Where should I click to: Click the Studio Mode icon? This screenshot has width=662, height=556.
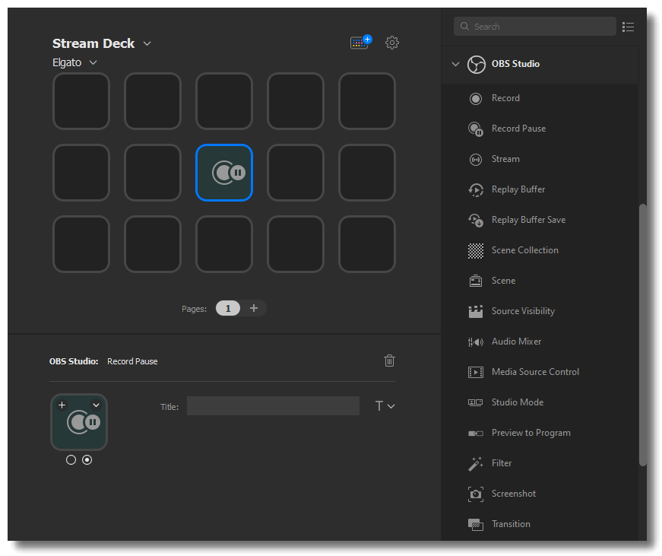475,402
